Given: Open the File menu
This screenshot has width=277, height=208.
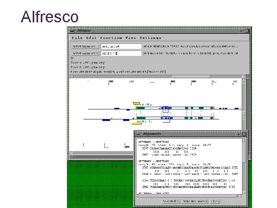Looking at the screenshot, I should pyautogui.click(x=77, y=38).
